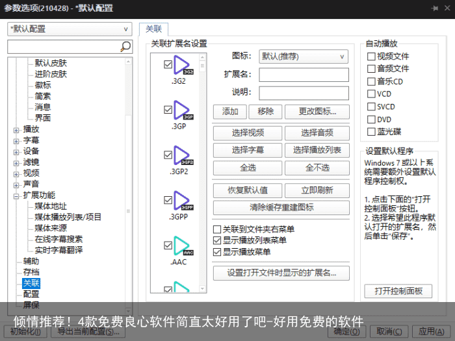455x341 pixels.
Task: Enable 视频文件 autoplay checkbox
Action: click(371, 57)
